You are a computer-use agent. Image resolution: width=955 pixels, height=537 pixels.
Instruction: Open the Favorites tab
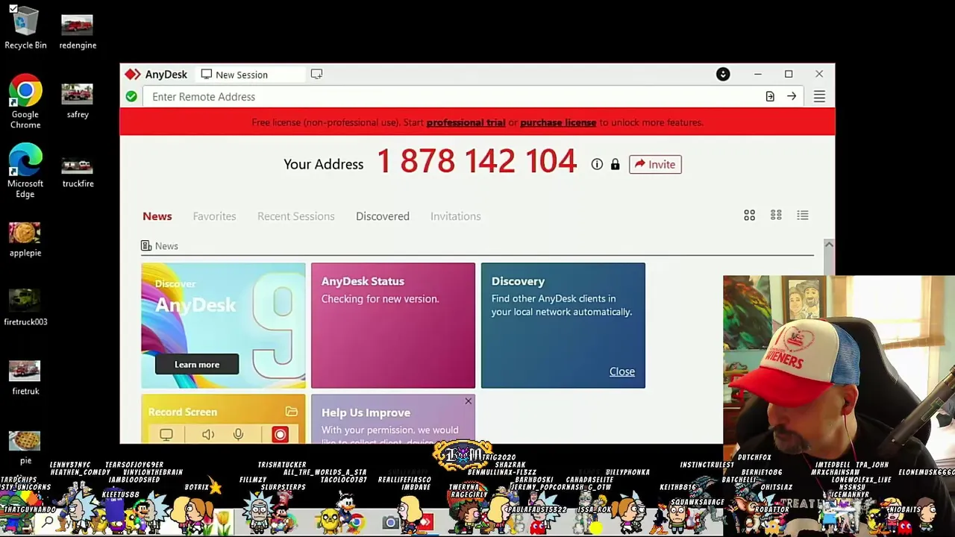click(214, 216)
